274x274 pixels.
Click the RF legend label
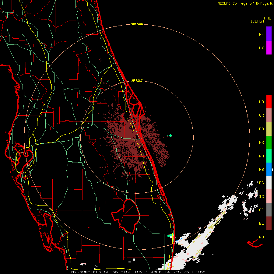tap(261, 34)
